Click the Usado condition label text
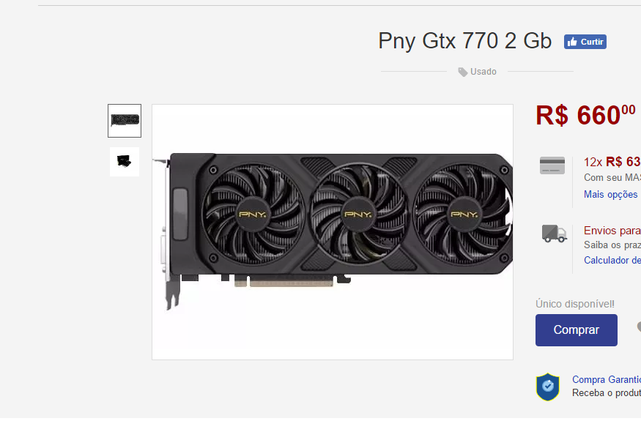Screen dimensions: 641x421 tap(483, 72)
